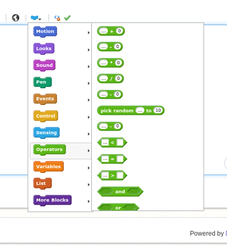This screenshot has width=227, height=245.
Task: Open the blue Scratch block dropdown button
Action: (x=36, y=18)
